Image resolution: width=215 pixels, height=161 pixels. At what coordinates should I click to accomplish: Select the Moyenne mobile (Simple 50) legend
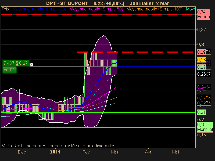(x=96, y=9)
